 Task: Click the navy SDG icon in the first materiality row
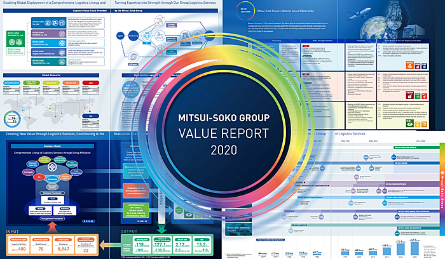[x=424, y=66]
